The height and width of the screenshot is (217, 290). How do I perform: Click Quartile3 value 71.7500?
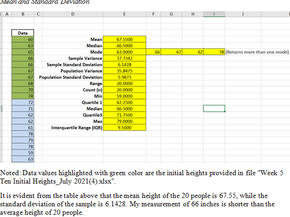(124, 115)
